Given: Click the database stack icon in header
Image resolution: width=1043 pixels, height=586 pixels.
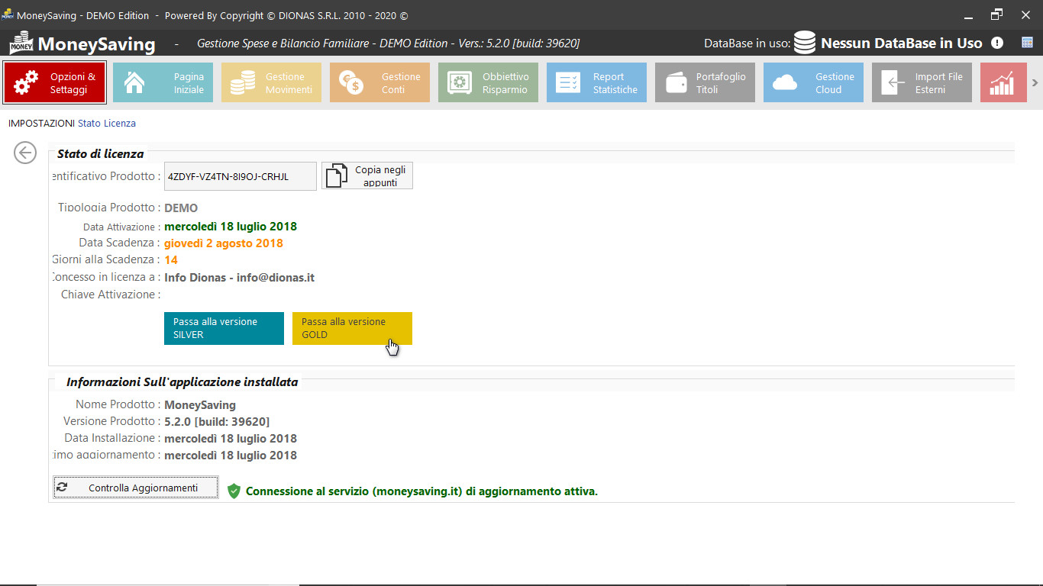Looking at the screenshot, I should click(805, 43).
